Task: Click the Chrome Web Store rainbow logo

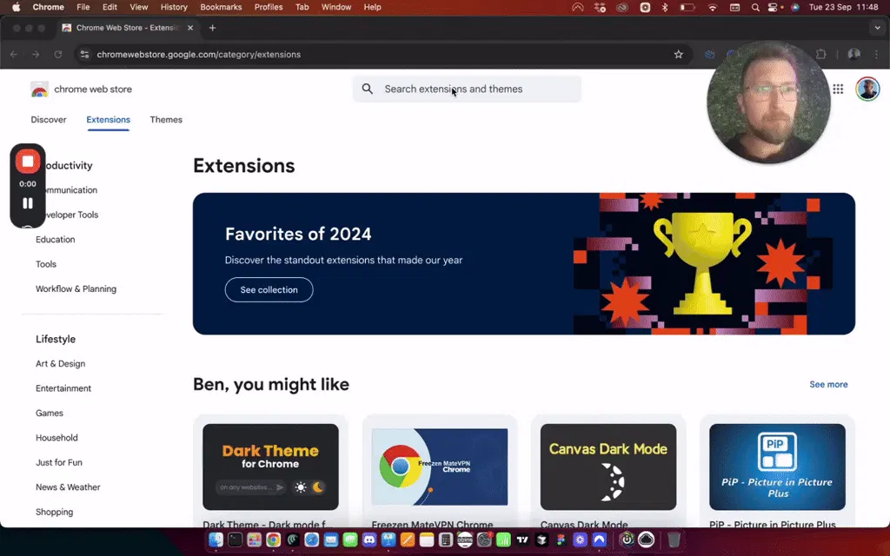Action: click(40, 89)
